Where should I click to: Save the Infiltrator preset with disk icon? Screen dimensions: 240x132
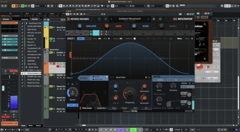tap(160, 19)
